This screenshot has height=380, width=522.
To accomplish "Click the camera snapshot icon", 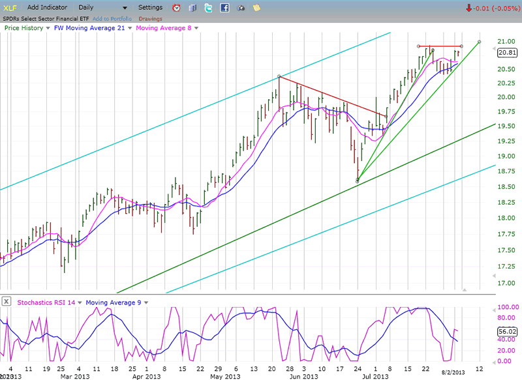I will (x=241, y=8).
